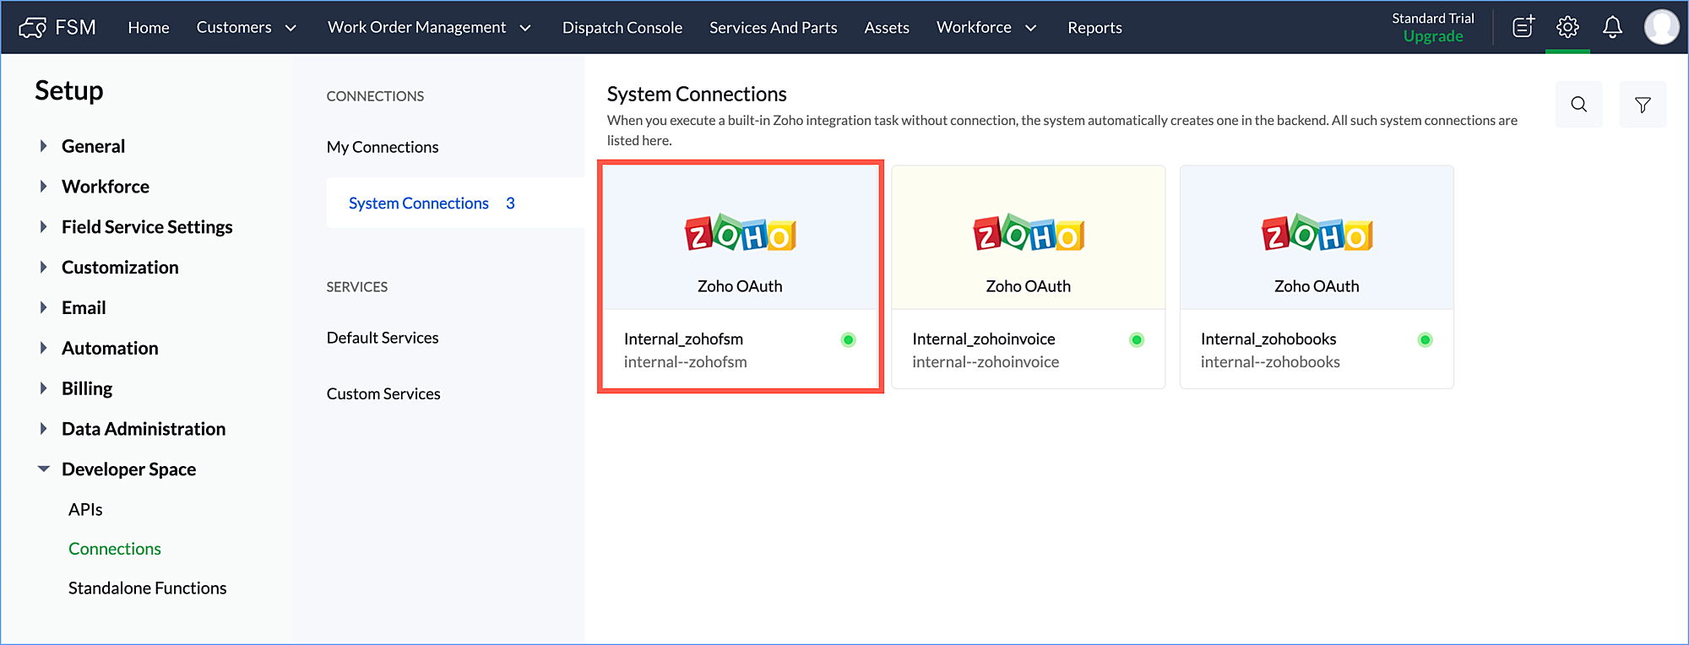Click the Setup heading
The height and width of the screenshot is (645, 1689).
[x=69, y=90]
